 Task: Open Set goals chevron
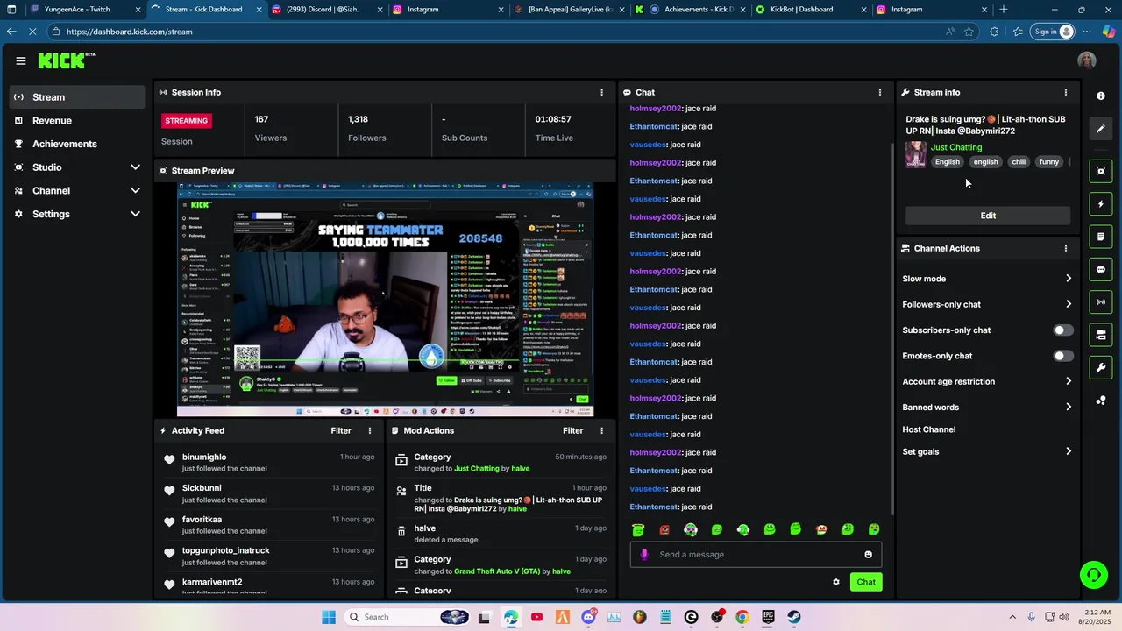pos(1068,451)
